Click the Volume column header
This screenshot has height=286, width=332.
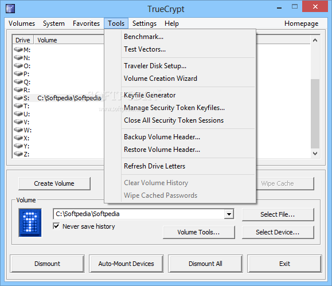tap(69, 40)
